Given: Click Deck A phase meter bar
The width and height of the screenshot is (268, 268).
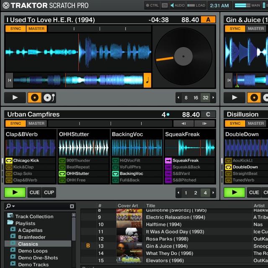Looking at the screenshot, I should point(100,29).
